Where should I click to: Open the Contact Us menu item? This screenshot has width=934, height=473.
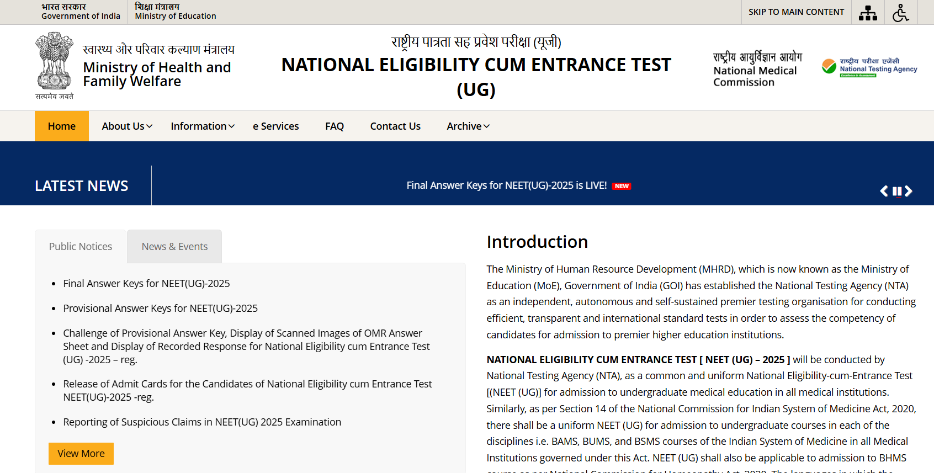tap(395, 126)
